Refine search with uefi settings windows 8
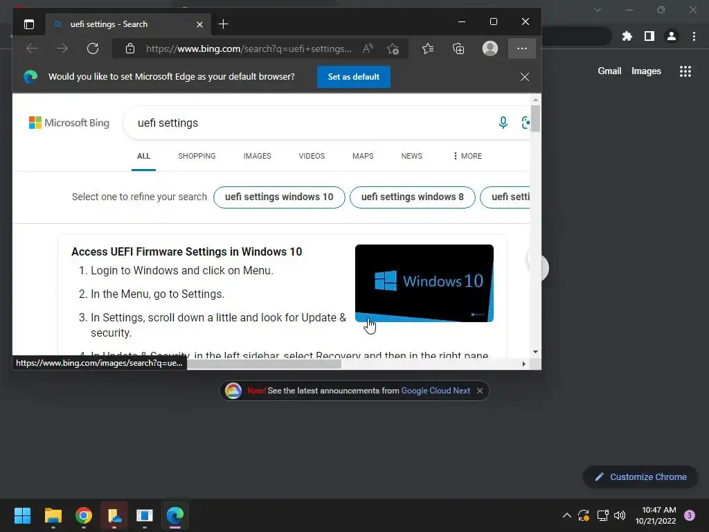The height and width of the screenshot is (532, 709). [x=413, y=197]
